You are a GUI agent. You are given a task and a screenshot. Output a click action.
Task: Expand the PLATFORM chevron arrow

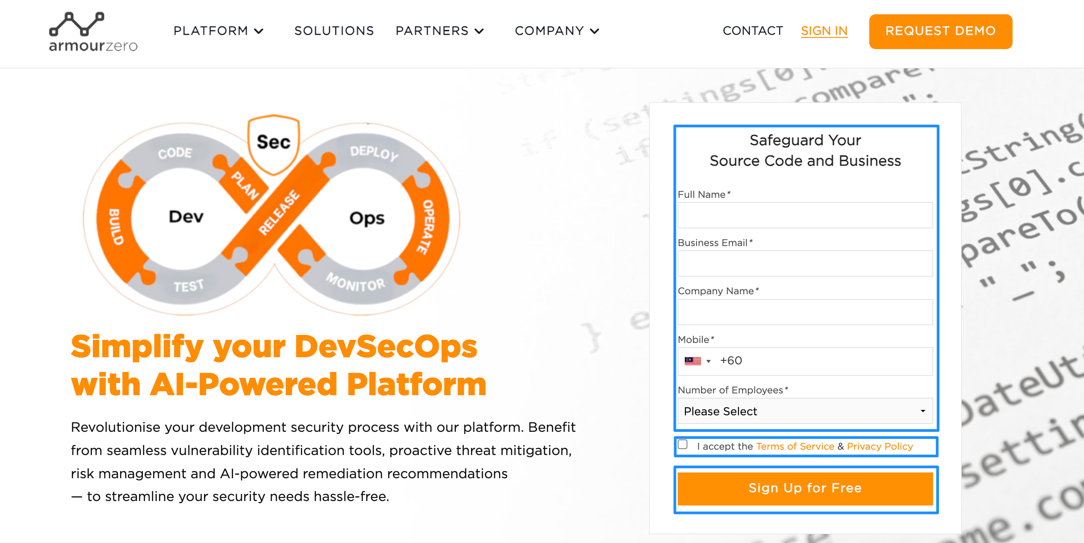coord(259,31)
